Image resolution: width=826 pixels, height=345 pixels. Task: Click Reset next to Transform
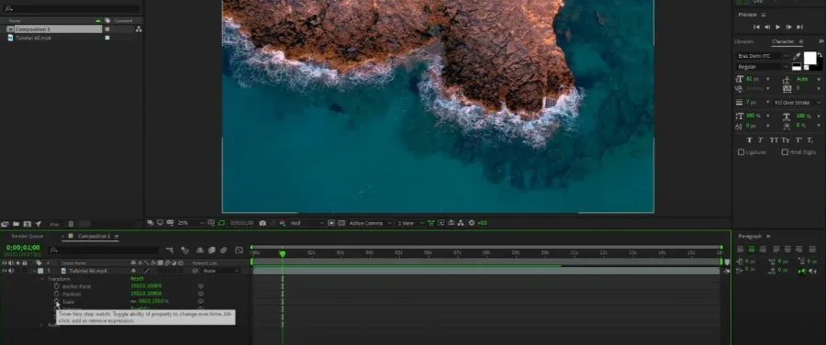[x=137, y=278]
